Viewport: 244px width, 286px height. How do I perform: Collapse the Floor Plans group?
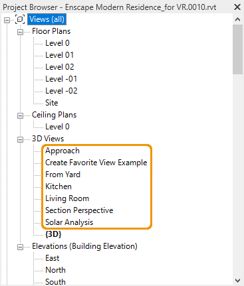pyautogui.click(x=20, y=33)
